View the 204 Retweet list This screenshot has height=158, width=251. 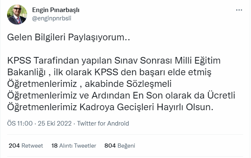click(x=26, y=146)
